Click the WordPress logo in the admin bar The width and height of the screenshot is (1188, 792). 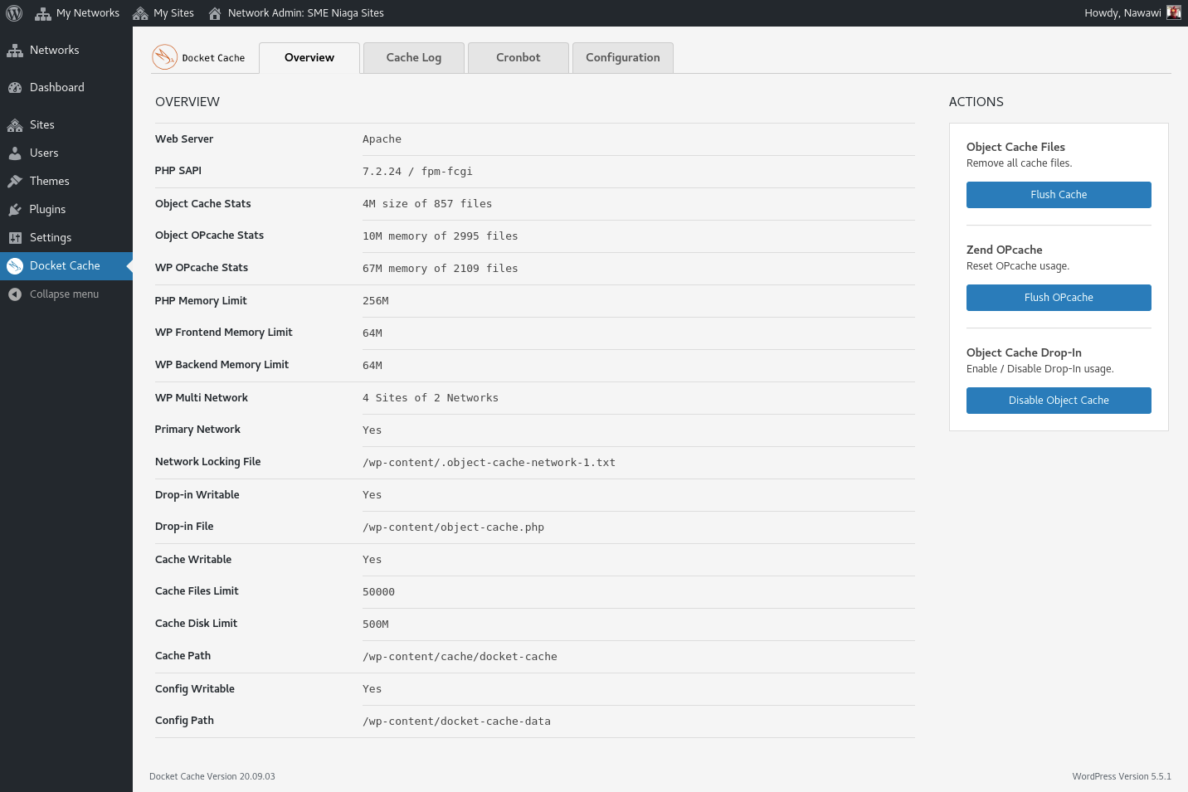click(x=13, y=12)
